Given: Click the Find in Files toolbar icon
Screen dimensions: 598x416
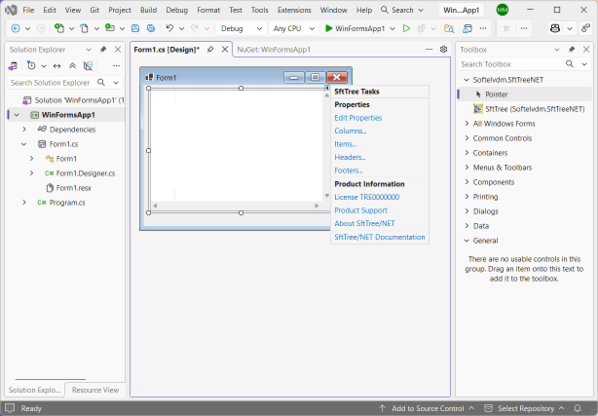Looking at the screenshot, I should tap(449, 28).
